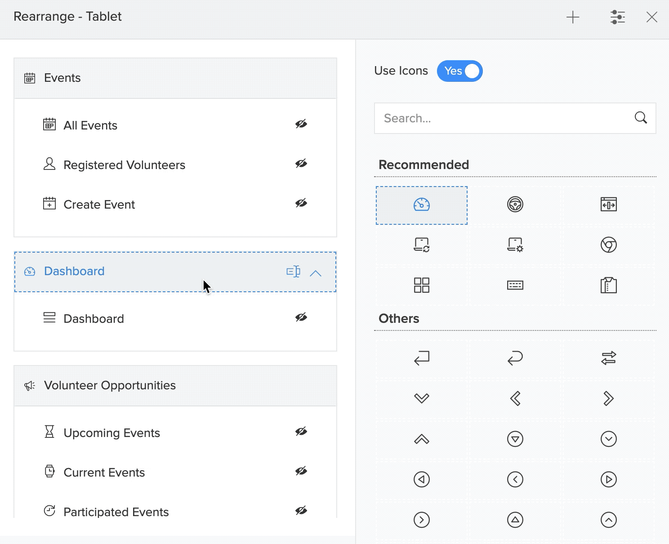Choose the keyboard icon
This screenshot has height=544, width=669.
(515, 285)
